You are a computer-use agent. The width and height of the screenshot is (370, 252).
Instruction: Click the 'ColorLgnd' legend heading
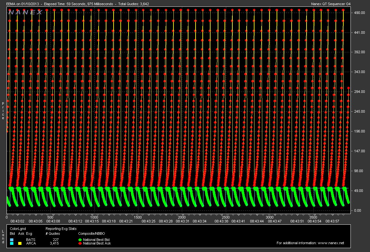pyautogui.click(x=18, y=229)
